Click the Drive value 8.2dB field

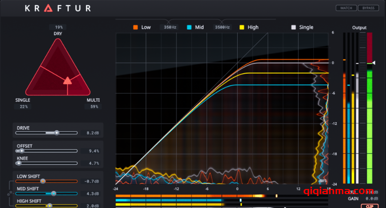click(93, 132)
